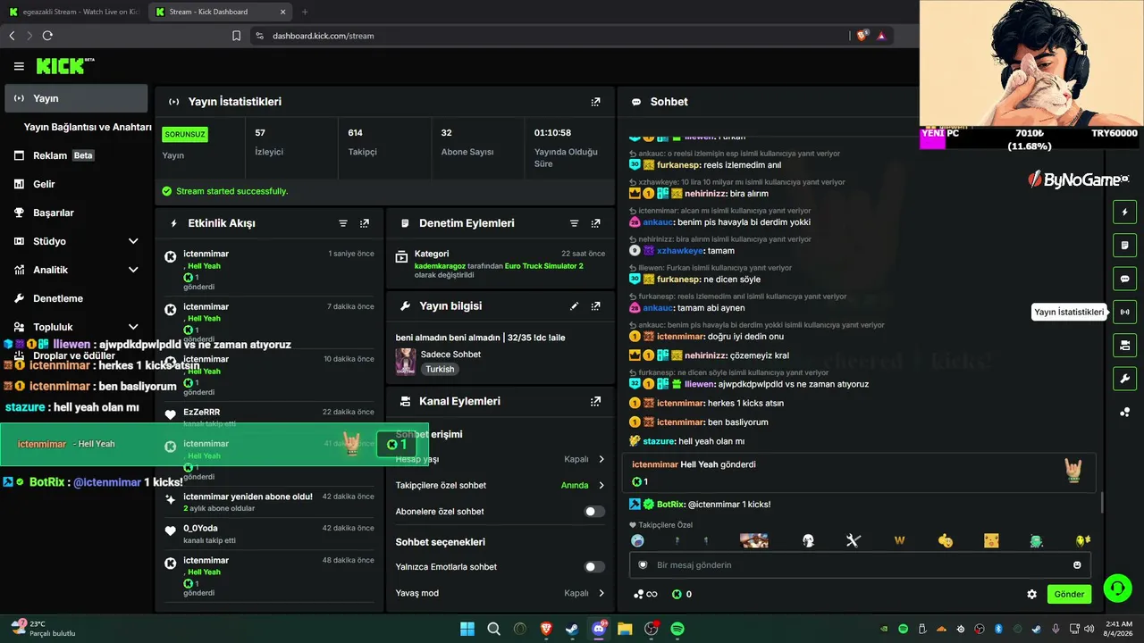Viewport: 1144px width, 643px height.
Task: Click the Gönder send button
Action: click(x=1069, y=594)
